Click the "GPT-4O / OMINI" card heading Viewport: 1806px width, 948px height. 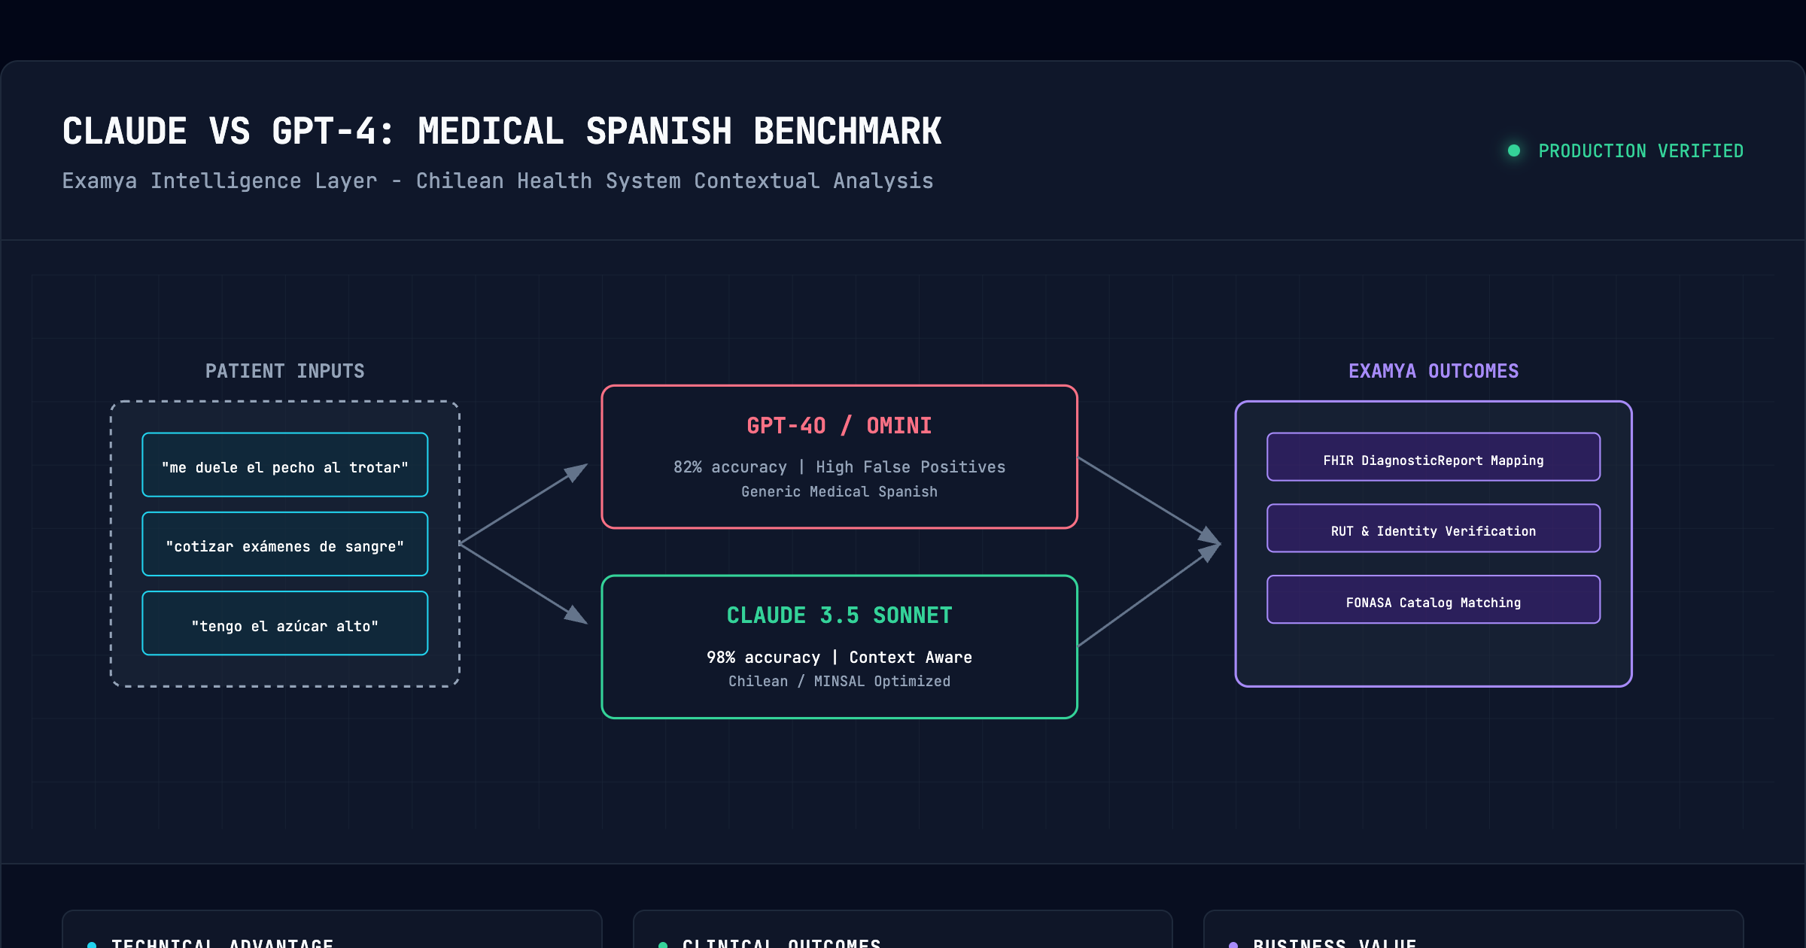[x=839, y=426]
